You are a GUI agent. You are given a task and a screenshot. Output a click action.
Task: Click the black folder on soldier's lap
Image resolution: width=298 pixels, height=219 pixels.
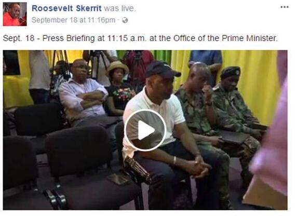pos(234,137)
